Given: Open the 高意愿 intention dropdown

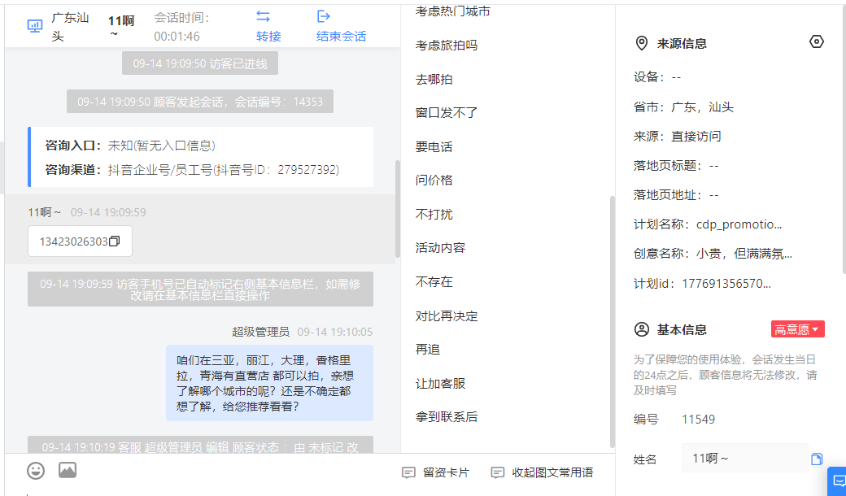Looking at the screenshot, I should [x=797, y=329].
